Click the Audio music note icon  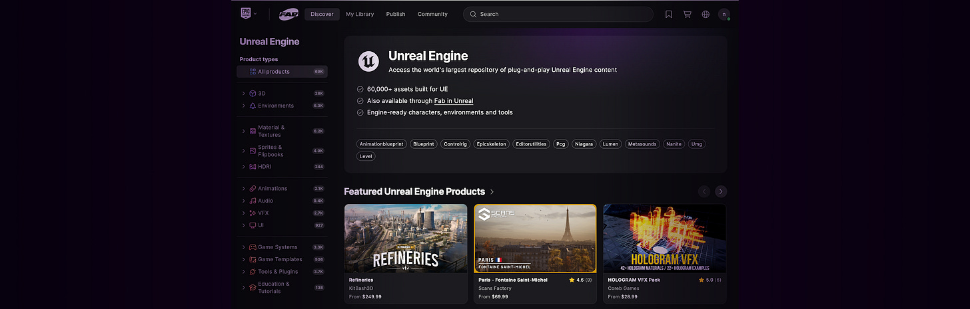252,201
